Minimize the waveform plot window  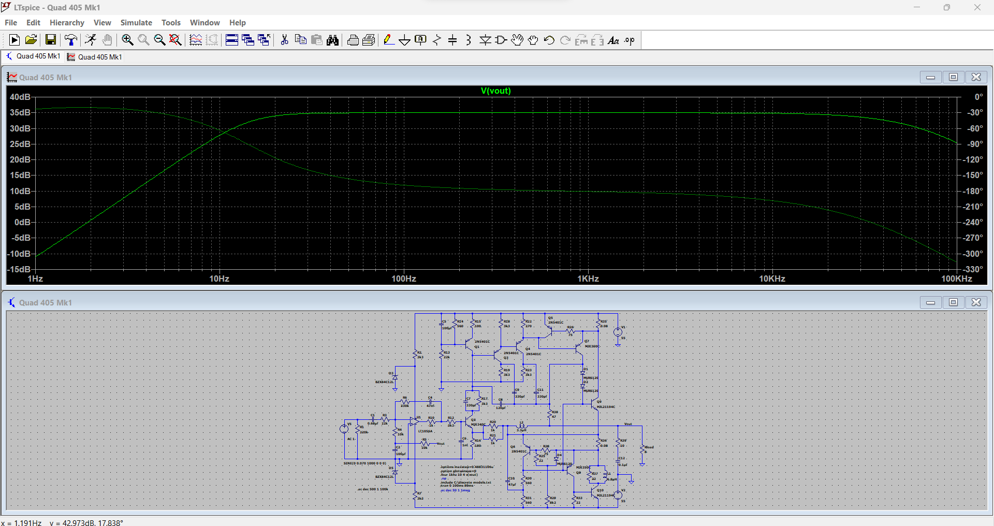pyautogui.click(x=930, y=77)
